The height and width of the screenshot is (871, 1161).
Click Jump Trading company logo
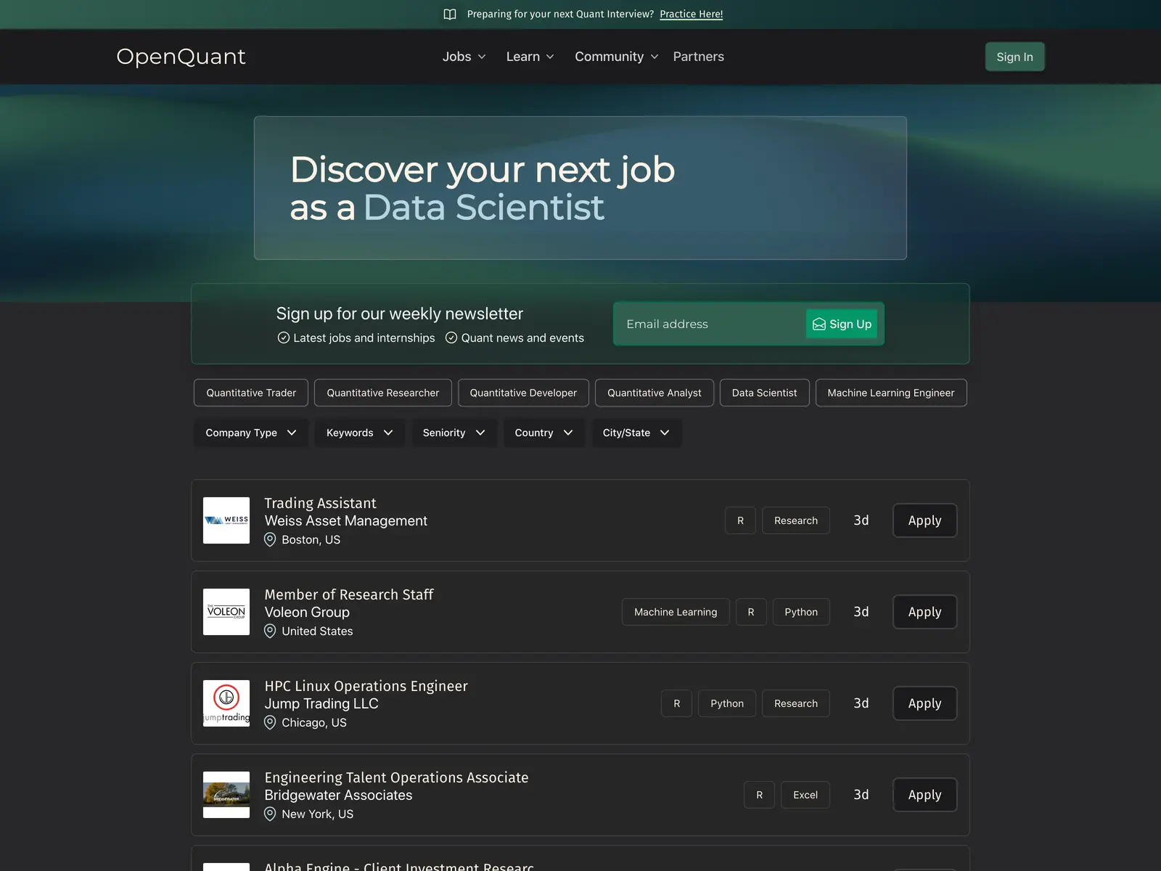pyautogui.click(x=226, y=703)
